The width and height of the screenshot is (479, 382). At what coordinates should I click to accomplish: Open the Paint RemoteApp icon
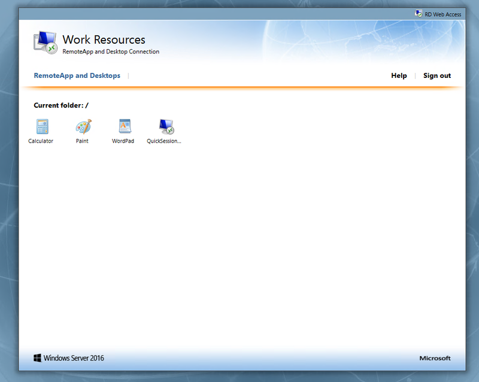tap(82, 126)
